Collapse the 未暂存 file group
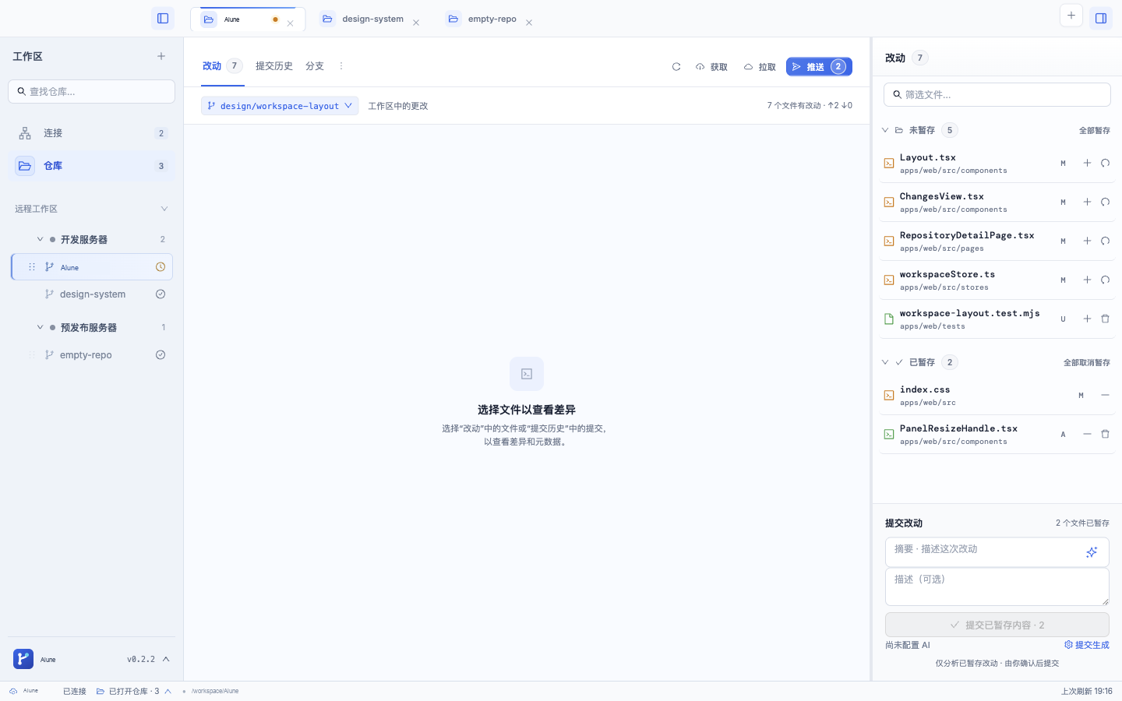This screenshot has width=1122, height=701. tap(885, 130)
